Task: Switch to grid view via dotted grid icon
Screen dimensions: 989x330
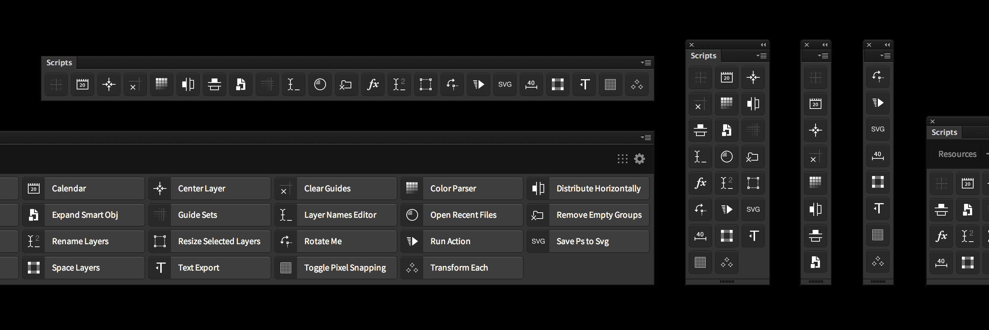Action: 623,159
